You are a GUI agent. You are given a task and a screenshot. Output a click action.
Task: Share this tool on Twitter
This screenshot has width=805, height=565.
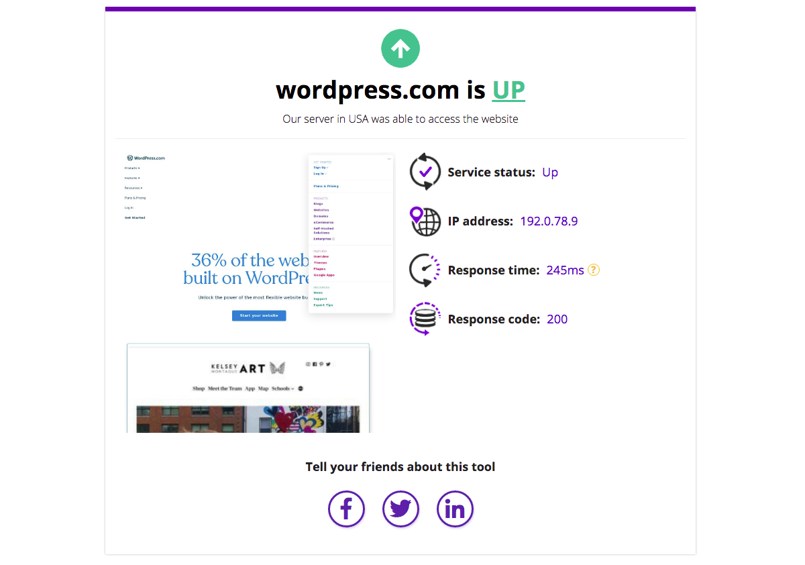pyautogui.click(x=400, y=509)
